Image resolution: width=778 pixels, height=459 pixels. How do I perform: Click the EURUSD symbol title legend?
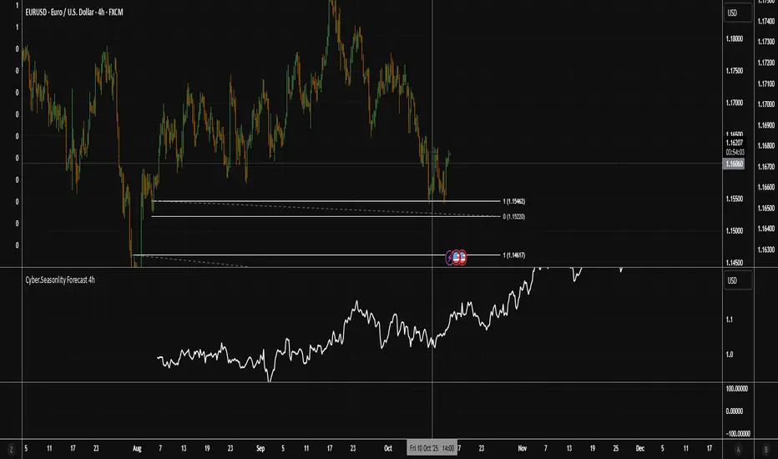click(x=74, y=12)
